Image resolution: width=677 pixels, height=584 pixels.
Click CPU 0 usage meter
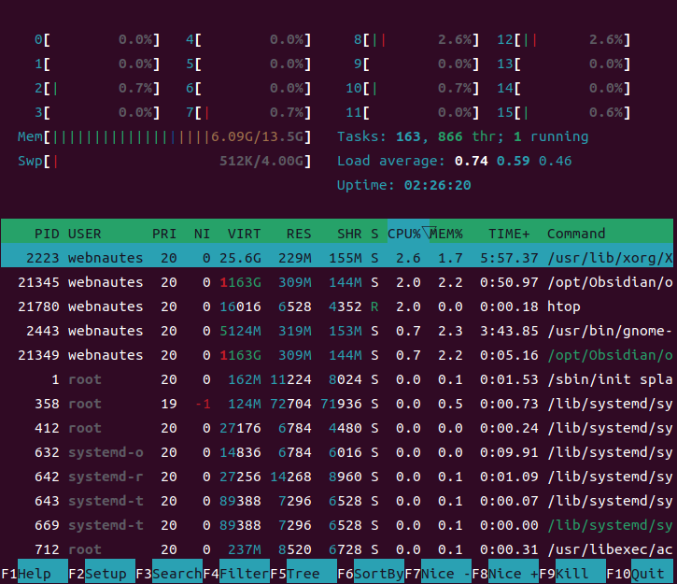97,39
